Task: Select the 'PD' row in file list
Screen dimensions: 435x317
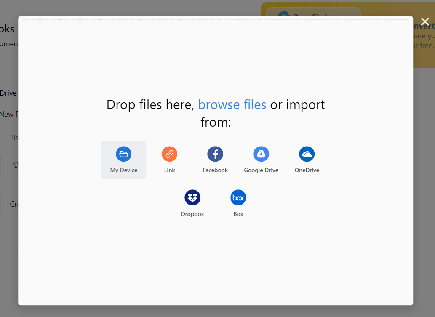Action: click(13, 165)
